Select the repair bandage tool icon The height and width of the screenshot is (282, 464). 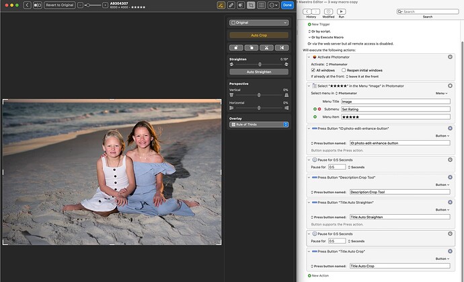click(231, 5)
